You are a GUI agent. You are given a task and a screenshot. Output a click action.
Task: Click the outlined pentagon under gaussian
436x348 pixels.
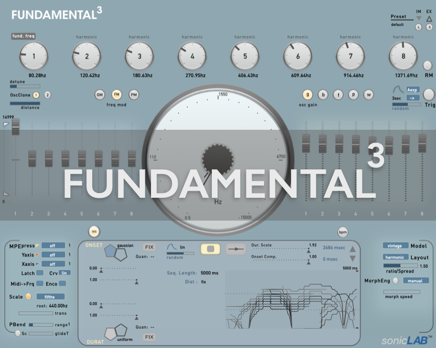(121, 254)
